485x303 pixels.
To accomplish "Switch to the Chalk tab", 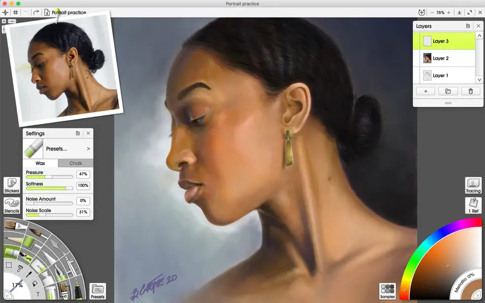I will pyautogui.click(x=75, y=163).
